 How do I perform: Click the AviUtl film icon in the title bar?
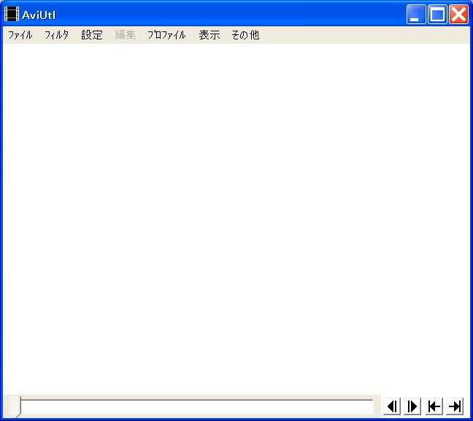(12, 14)
